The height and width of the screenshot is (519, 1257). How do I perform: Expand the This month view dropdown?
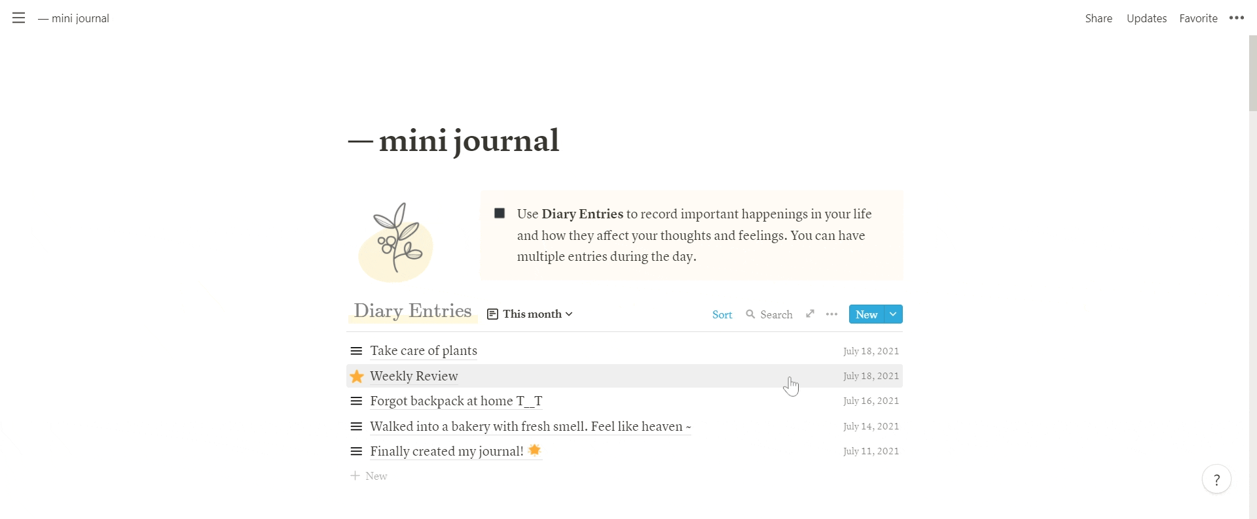(x=530, y=314)
